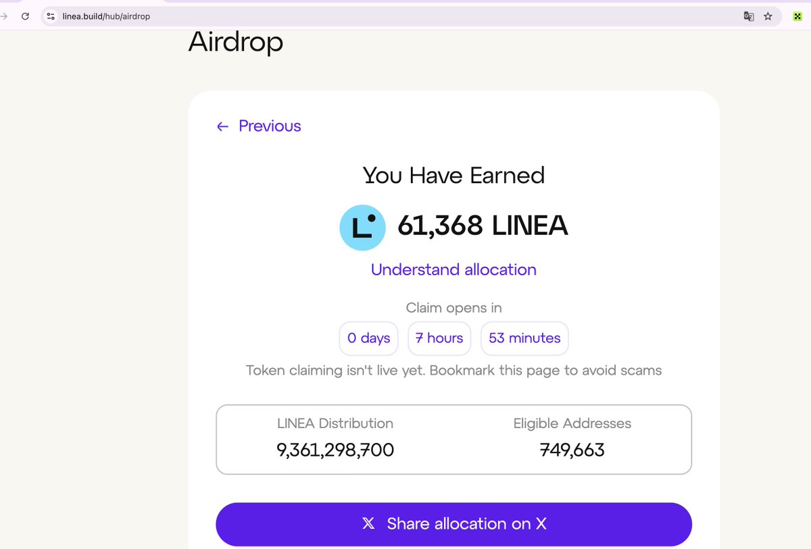Click the site information icon in address bar

pyautogui.click(x=51, y=16)
